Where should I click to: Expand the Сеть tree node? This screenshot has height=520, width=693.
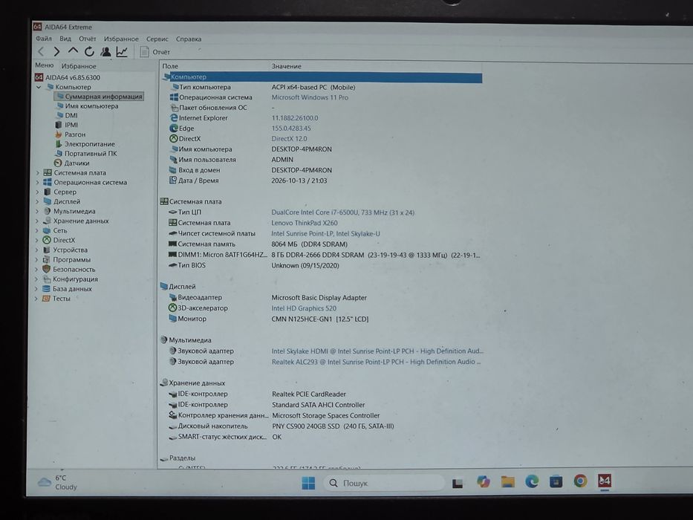pyautogui.click(x=38, y=231)
